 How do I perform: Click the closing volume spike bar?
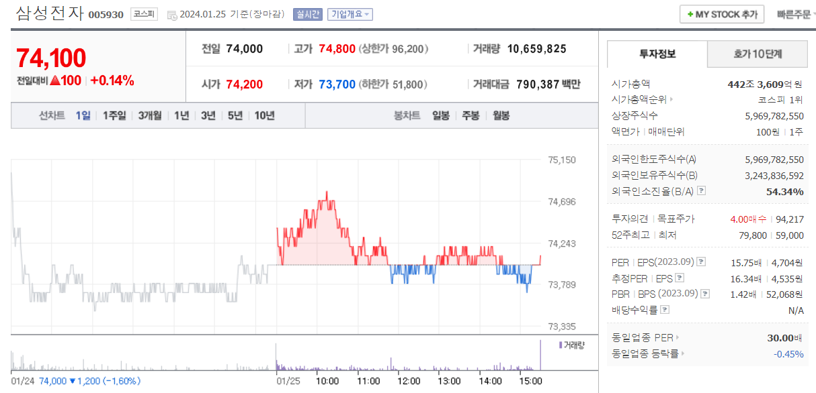coord(540,355)
